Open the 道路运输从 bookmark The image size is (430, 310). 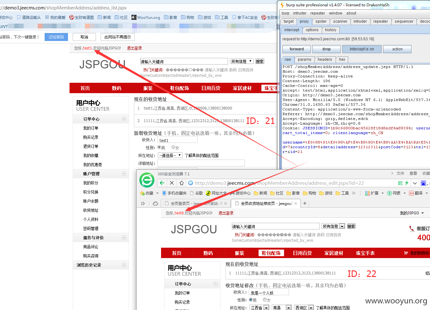[29, 18]
